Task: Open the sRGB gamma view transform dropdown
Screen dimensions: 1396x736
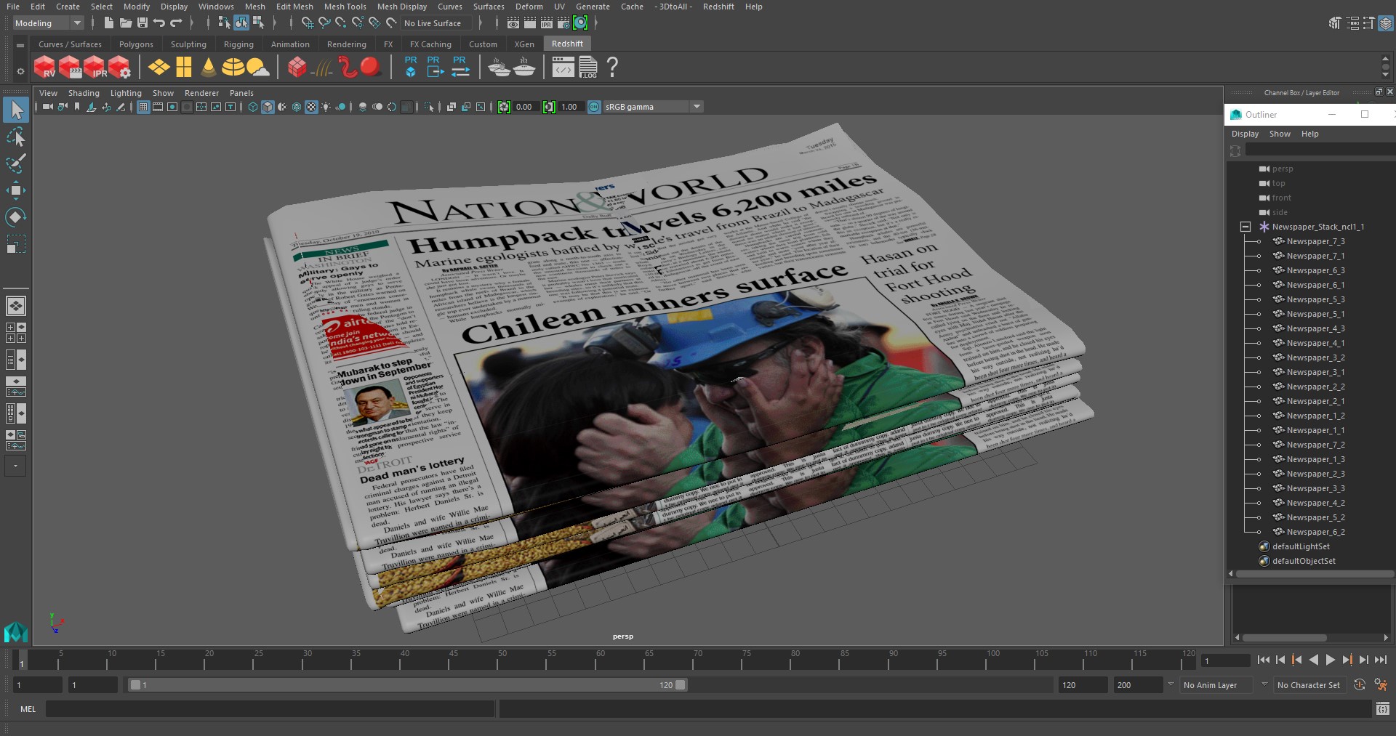Action: click(x=653, y=107)
